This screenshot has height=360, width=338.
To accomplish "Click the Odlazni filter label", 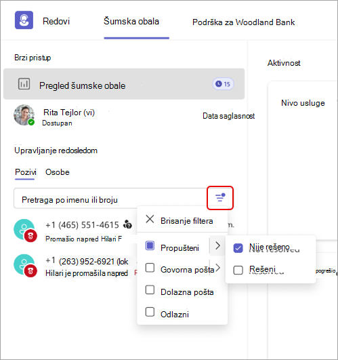I will pyautogui.click(x=175, y=315).
